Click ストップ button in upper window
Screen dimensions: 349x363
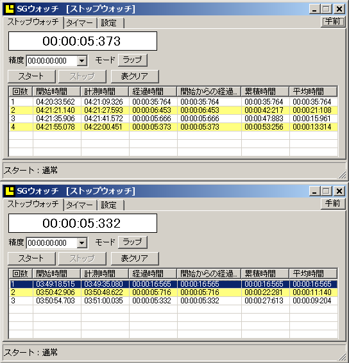pyautogui.click(x=82, y=76)
